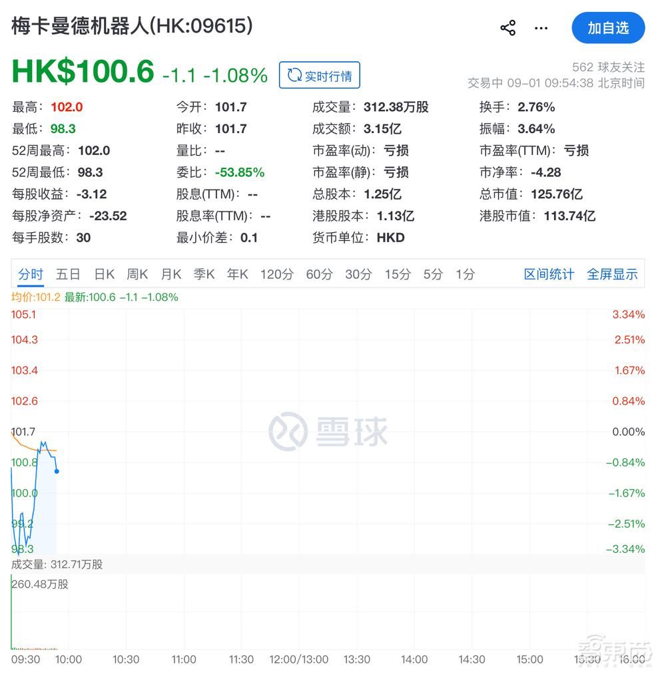Switch to the 1分 interval tab
The width and height of the screenshot is (666, 680).
(x=466, y=274)
